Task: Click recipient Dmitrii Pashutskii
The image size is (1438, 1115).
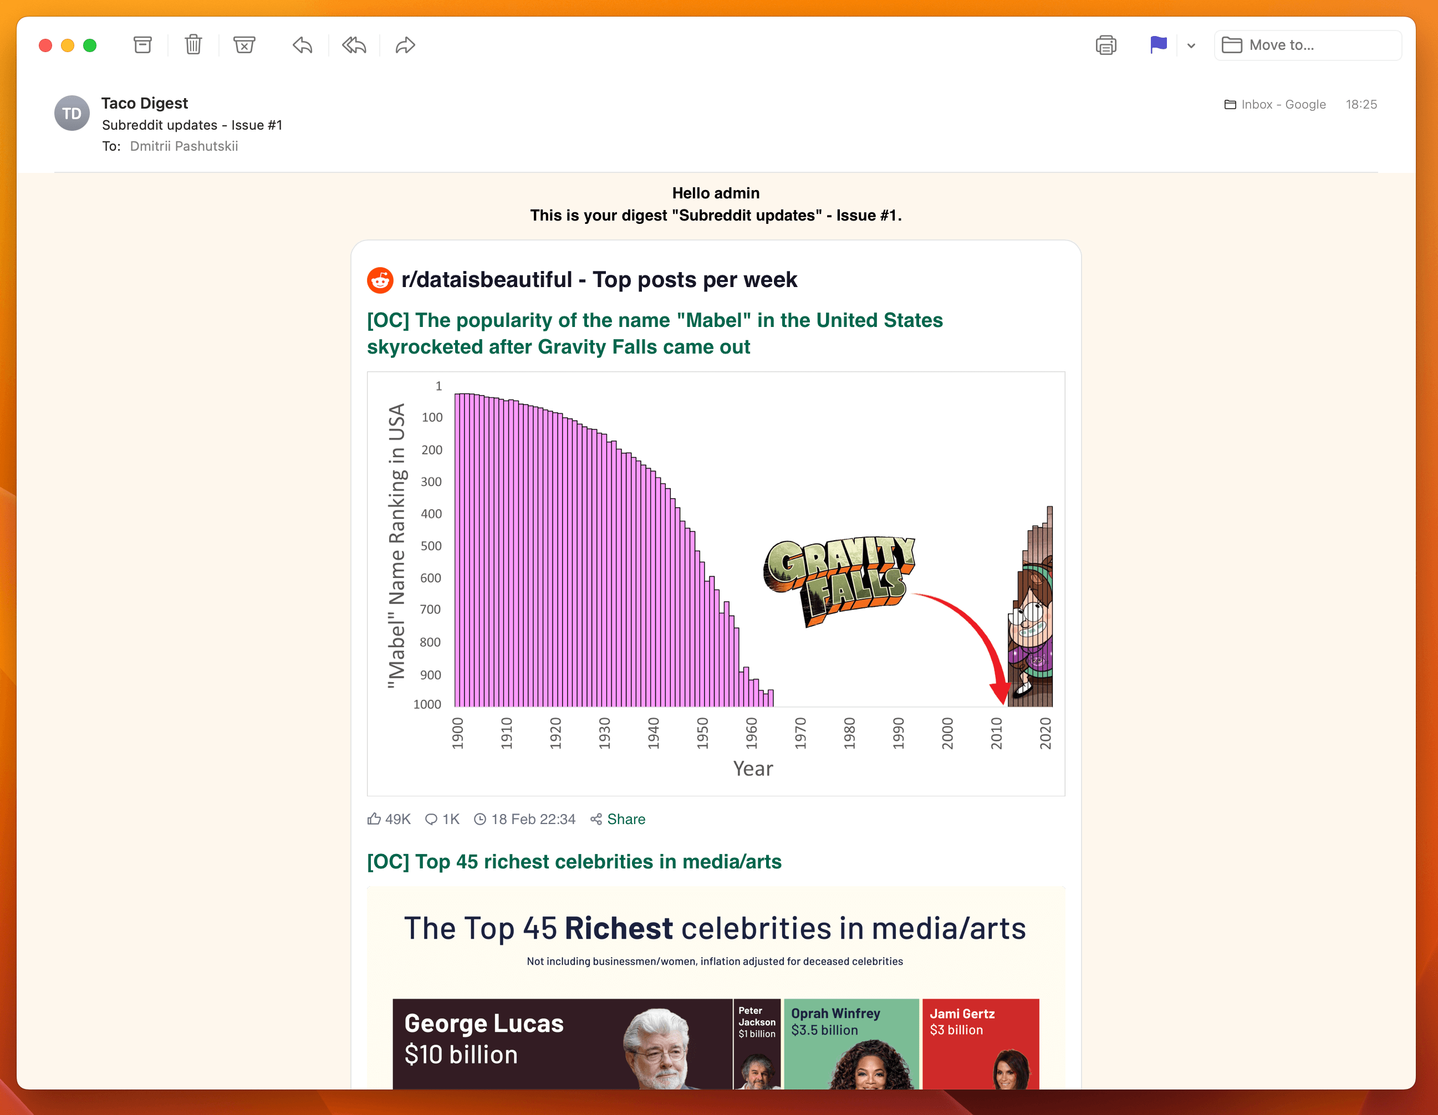Action: 183,146
